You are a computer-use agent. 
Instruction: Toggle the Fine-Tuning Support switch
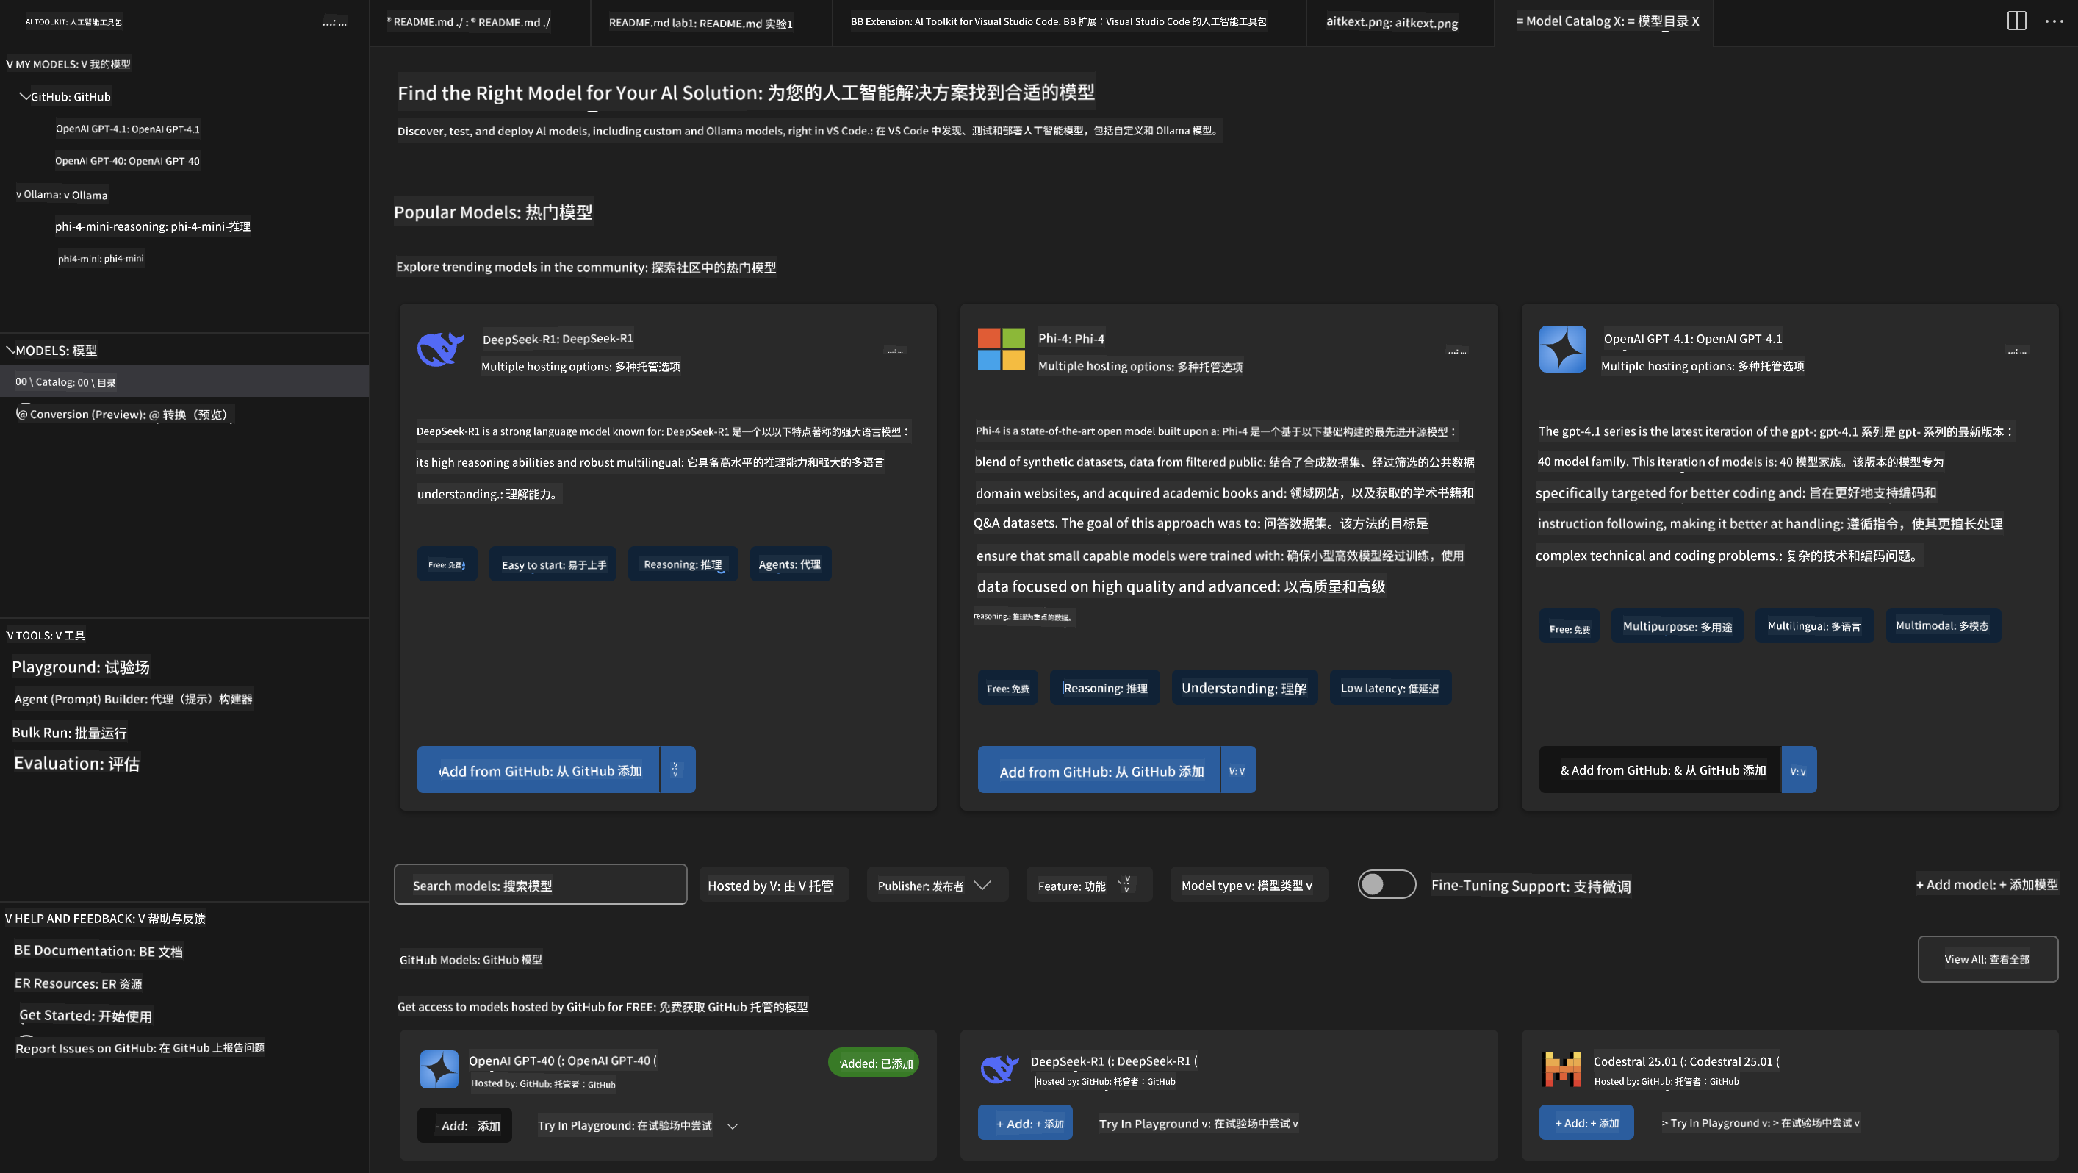[1386, 884]
